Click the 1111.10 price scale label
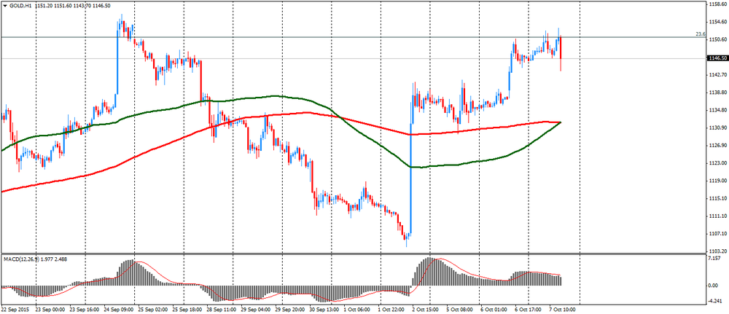The width and height of the screenshot is (729, 314). pyautogui.click(x=718, y=216)
